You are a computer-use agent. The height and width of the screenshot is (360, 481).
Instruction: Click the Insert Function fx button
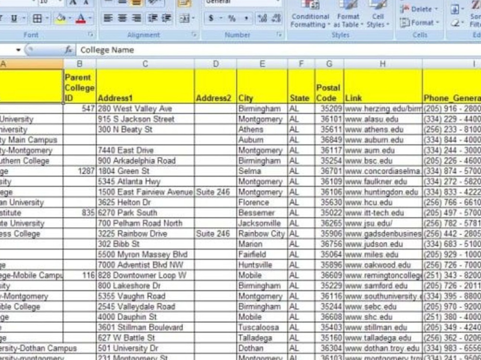click(68, 49)
